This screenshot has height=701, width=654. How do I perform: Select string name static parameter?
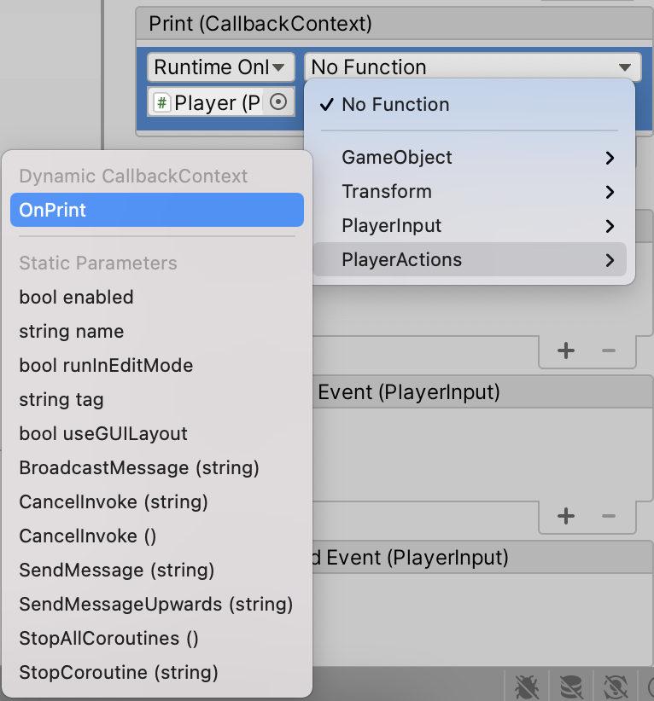157,331
